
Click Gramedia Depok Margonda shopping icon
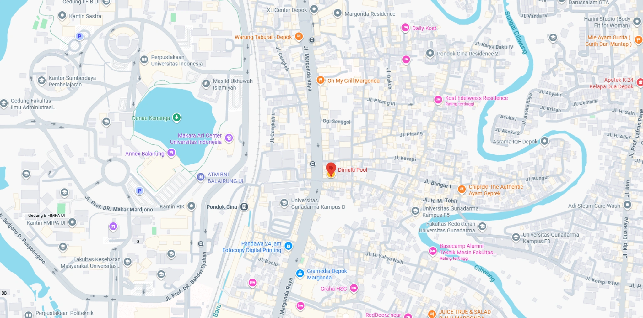300,274
